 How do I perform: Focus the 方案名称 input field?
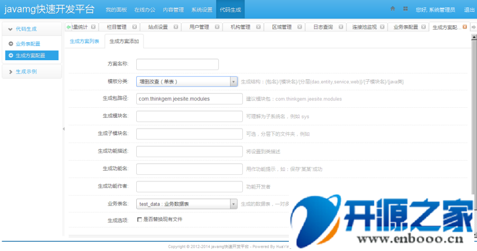(178, 64)
